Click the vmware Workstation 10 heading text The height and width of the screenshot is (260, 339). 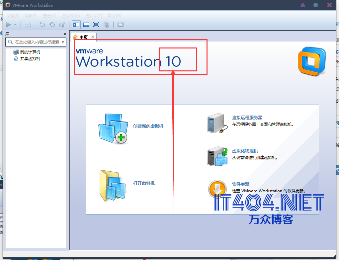click(128, 58)
